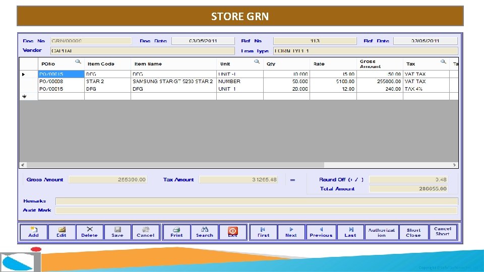484x272 pixels.
Task: Click the Short Close button
Action: (x=413, y=232)
